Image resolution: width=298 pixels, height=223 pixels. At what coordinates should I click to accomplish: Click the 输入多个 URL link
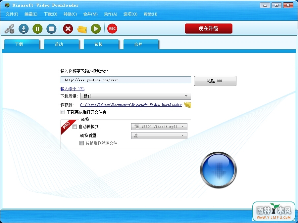[73, 89]
